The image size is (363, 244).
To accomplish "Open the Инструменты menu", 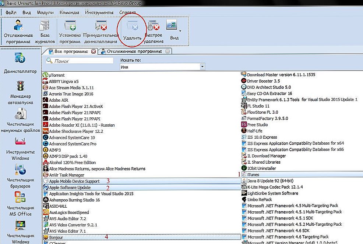I will click(x=99, y=12).
